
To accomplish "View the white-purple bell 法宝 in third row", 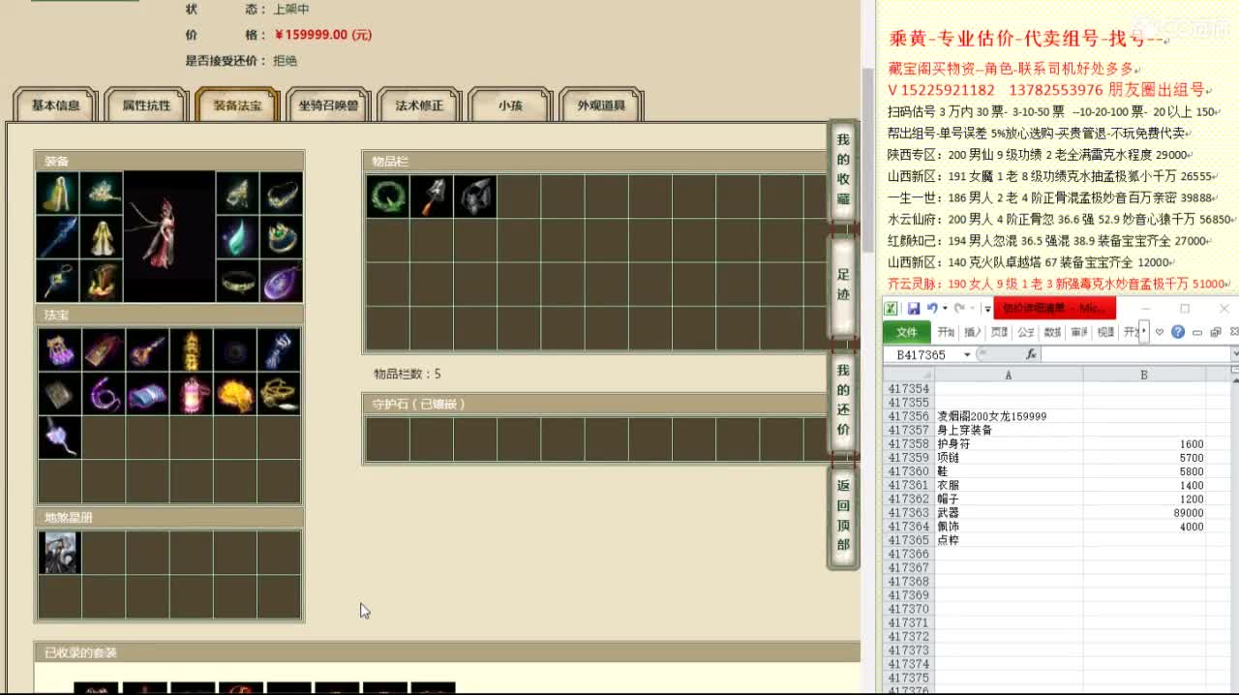I will point(59,438).
